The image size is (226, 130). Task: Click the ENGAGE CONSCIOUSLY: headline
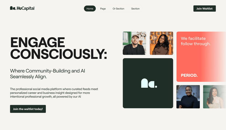(58, 48)
